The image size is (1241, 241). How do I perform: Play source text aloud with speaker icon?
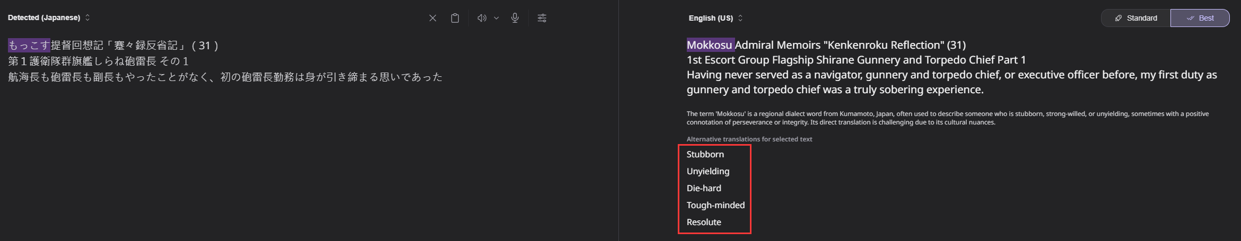tap(482, 18)
